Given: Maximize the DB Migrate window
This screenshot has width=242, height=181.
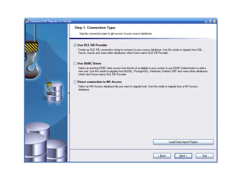Looking at the screenshot, I should point(210,21).
